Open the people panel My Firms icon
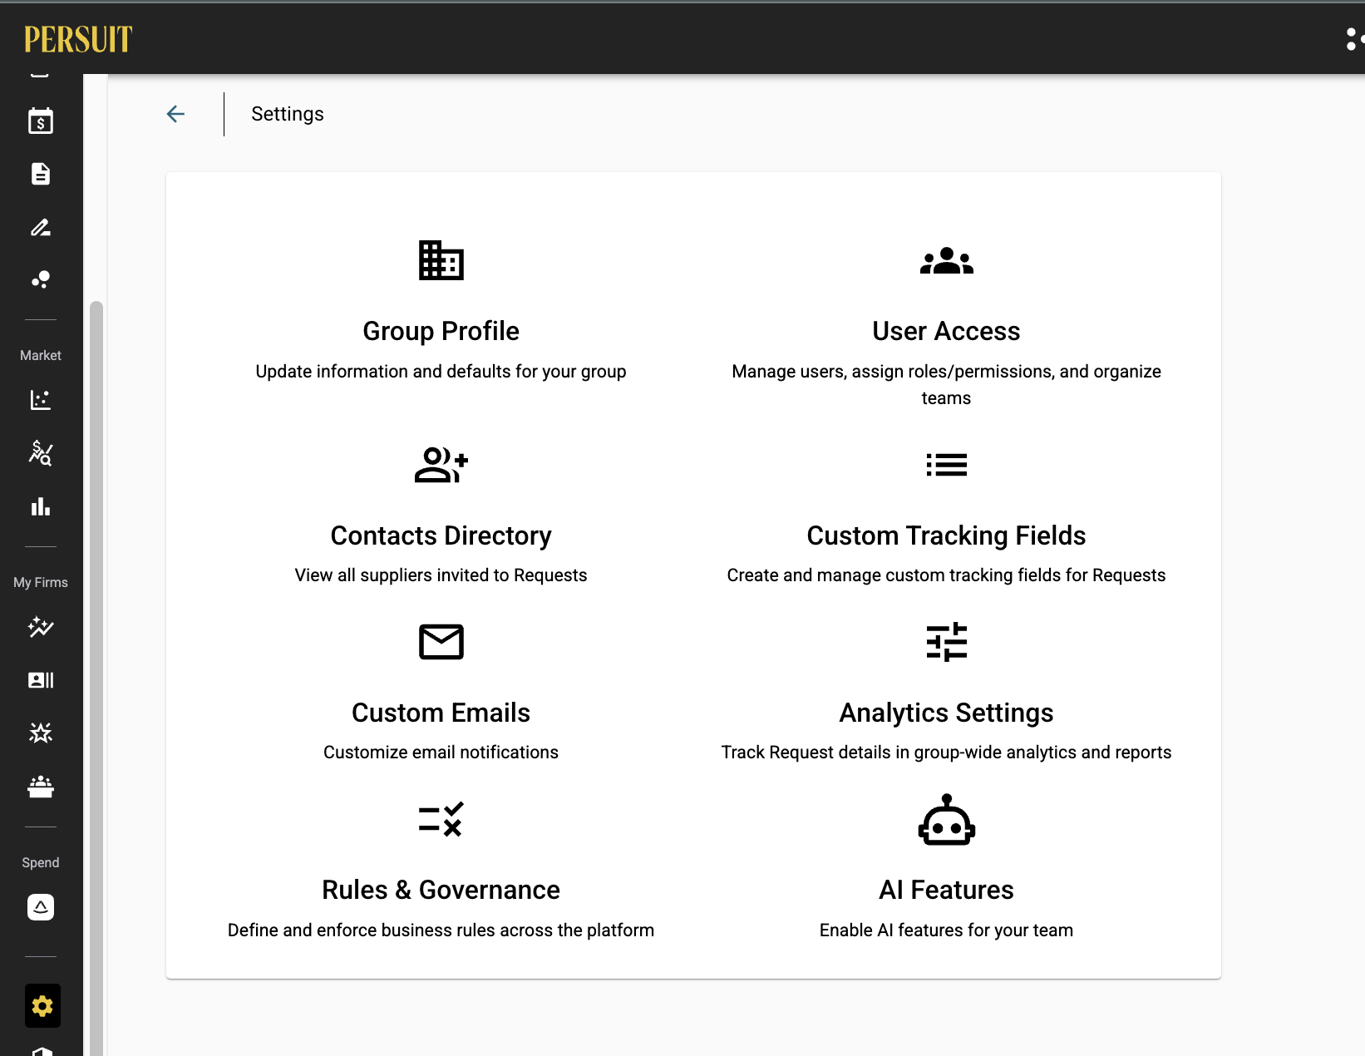The height and width of the screenshot is (1056, 1365). [41, 787]
